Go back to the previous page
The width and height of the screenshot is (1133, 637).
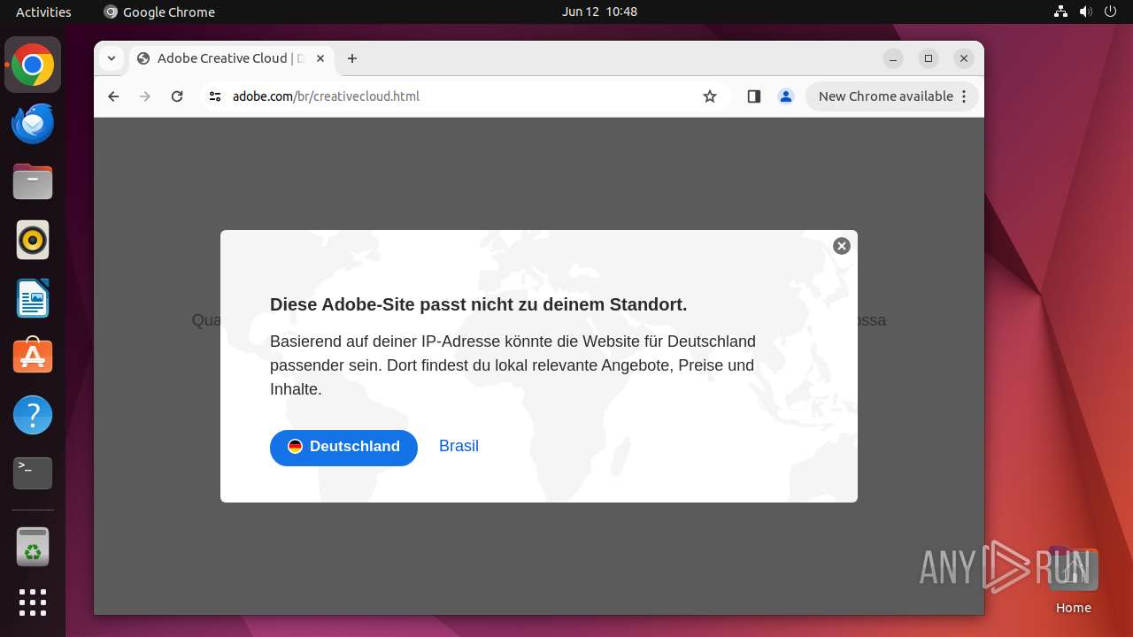113,96
